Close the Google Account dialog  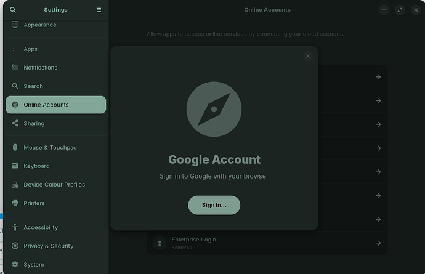[x=308, y=56]
